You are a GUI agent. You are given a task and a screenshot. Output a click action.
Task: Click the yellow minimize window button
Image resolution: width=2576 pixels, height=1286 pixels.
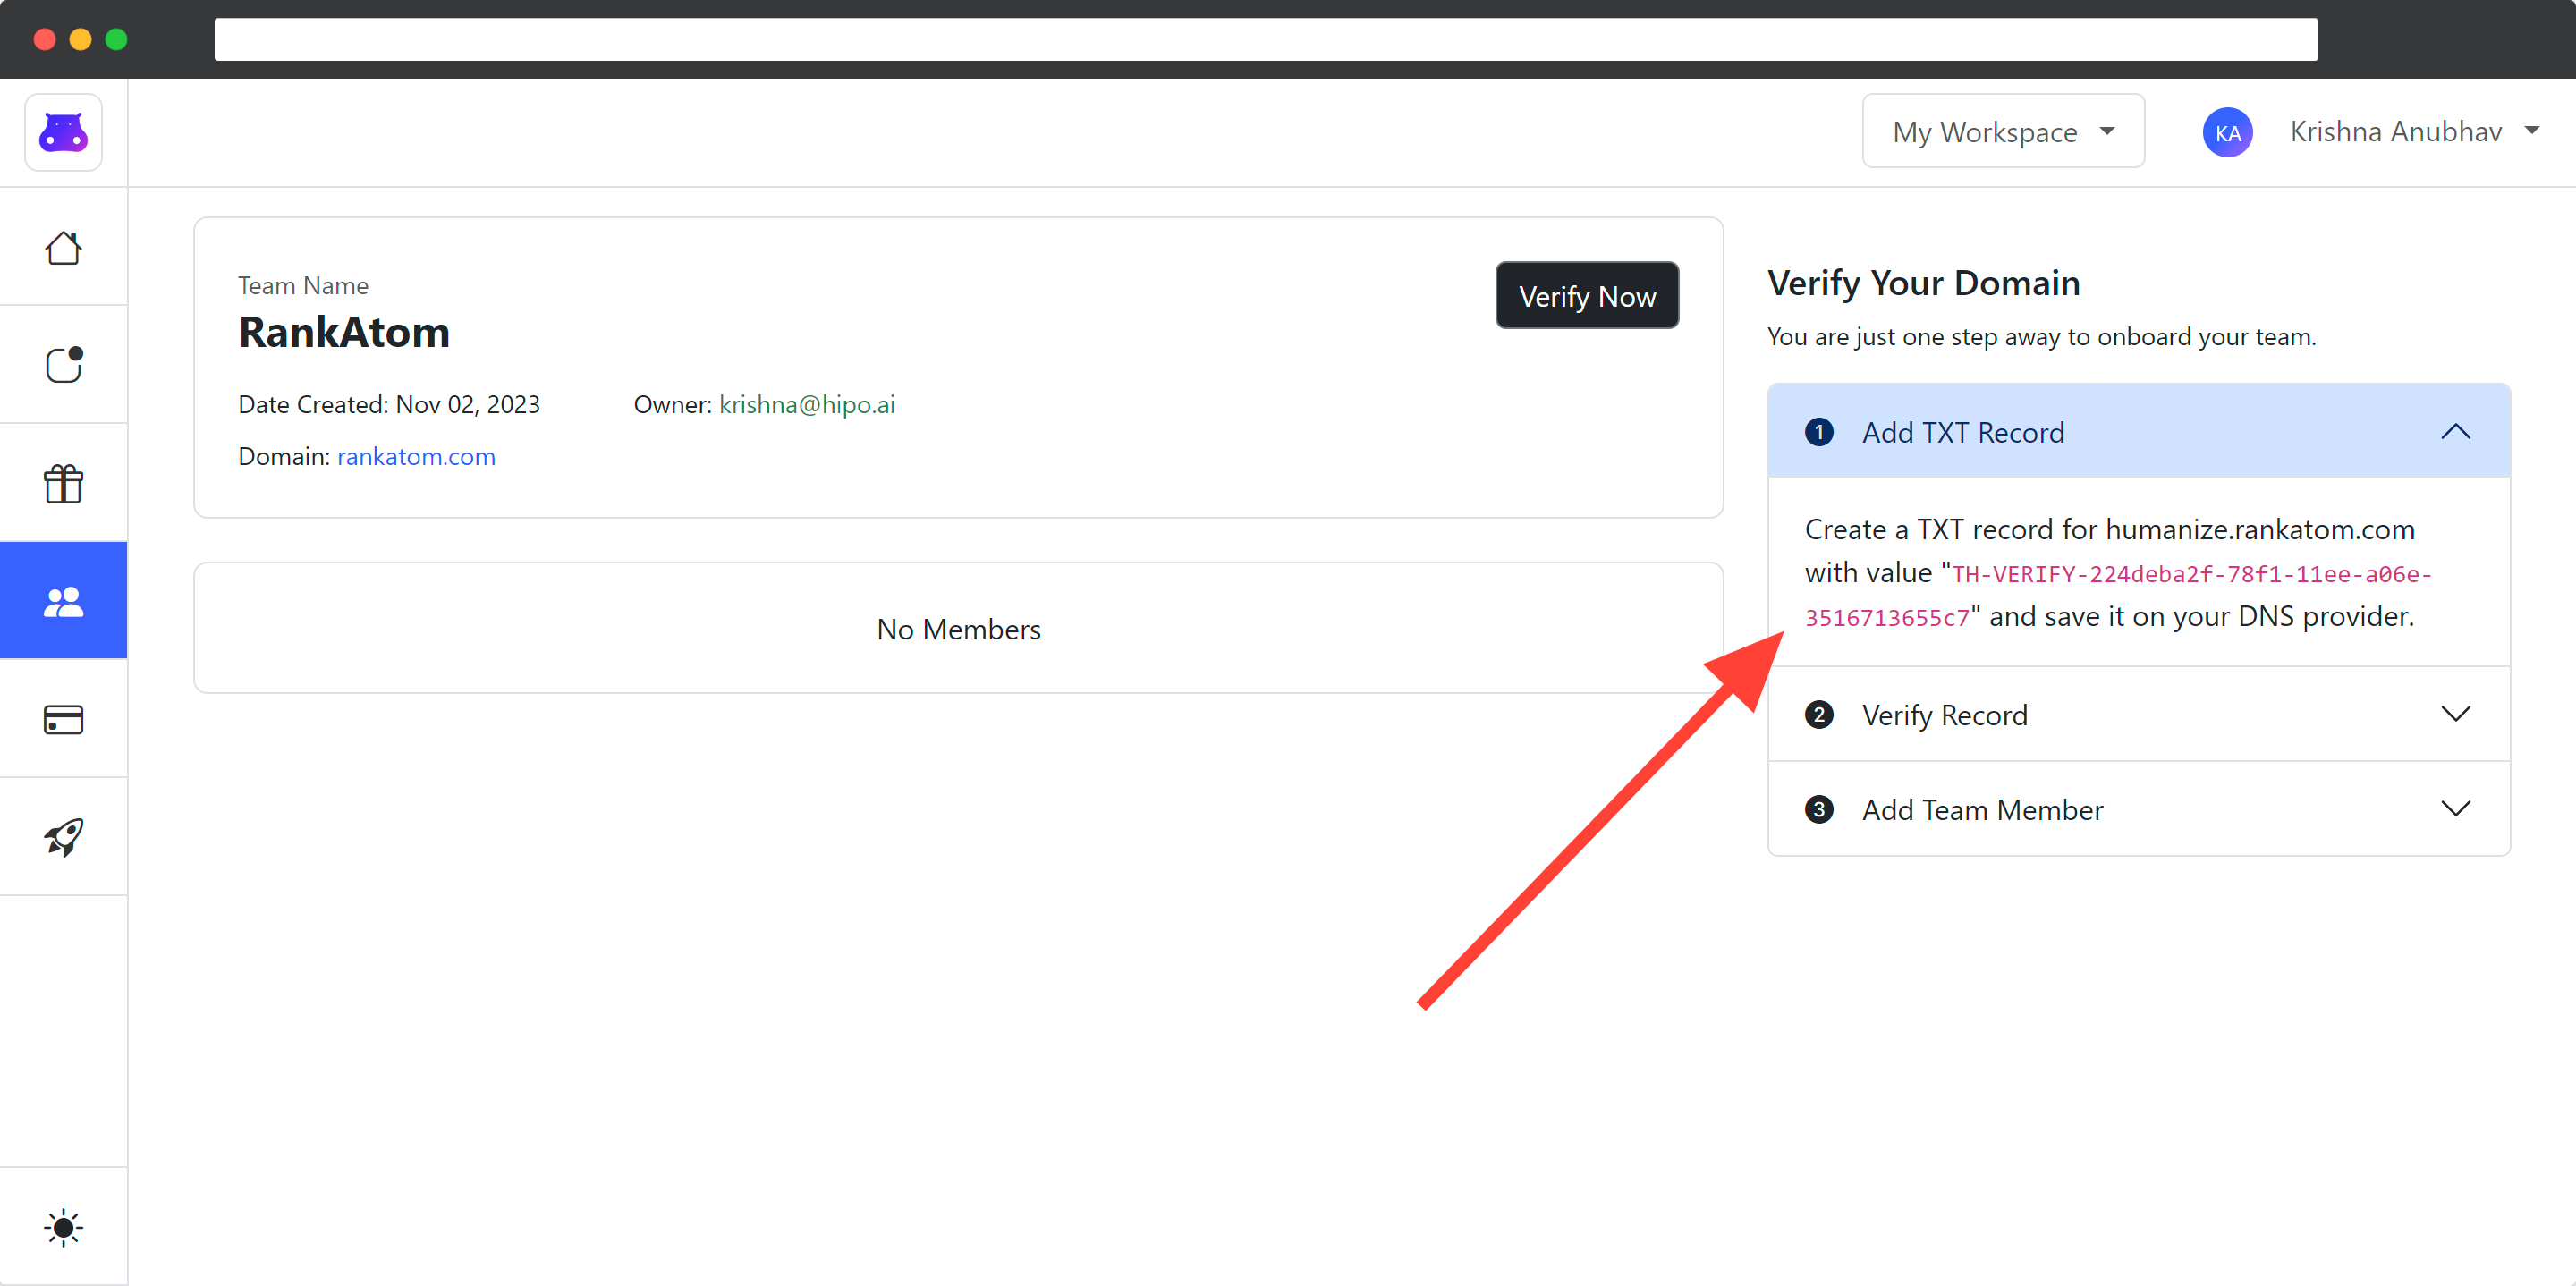(x=80, y=39)
